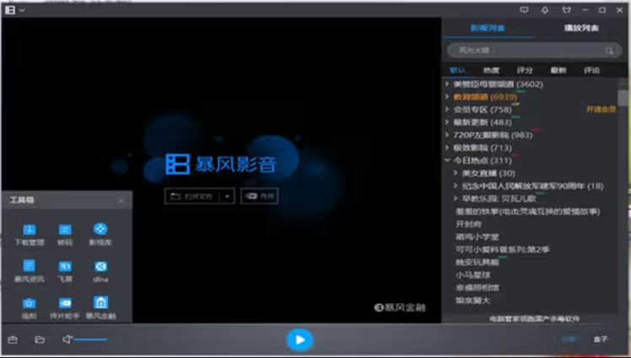Adjust the volume slider

91,340
